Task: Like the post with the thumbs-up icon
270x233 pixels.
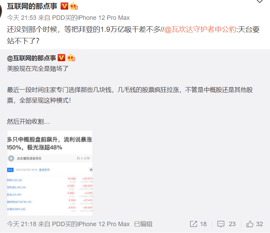Action: [250, 224]
